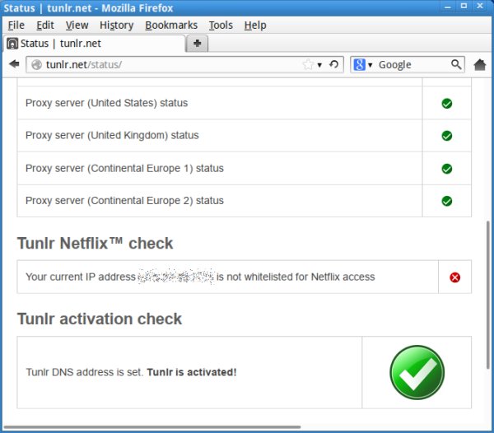
Task: Open the search engine selector dropdown
Action: [x=370, y=65]
